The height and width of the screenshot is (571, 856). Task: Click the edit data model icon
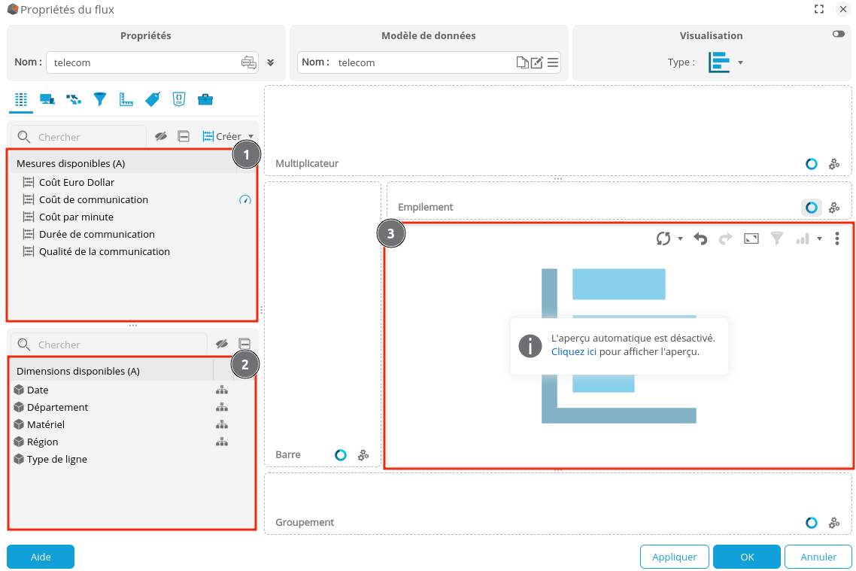pos(537,62)
